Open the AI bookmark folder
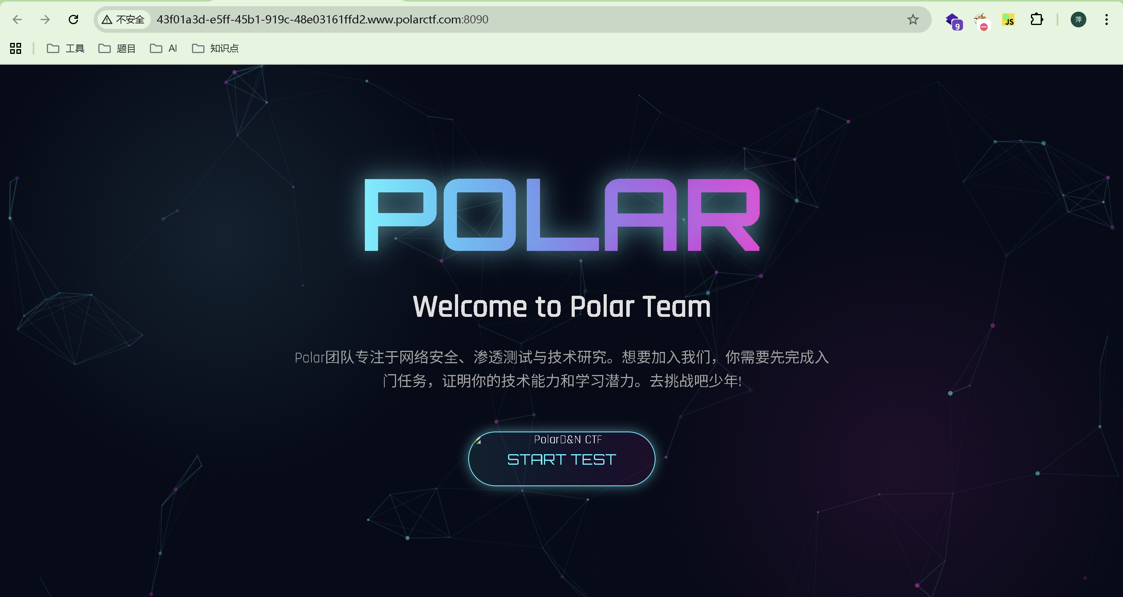 pyautogui.click(x=164, y=48)
